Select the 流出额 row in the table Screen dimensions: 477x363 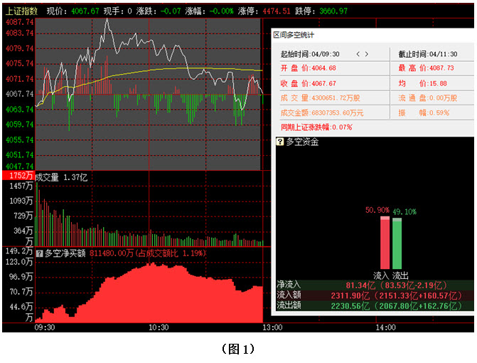point(374,305)
